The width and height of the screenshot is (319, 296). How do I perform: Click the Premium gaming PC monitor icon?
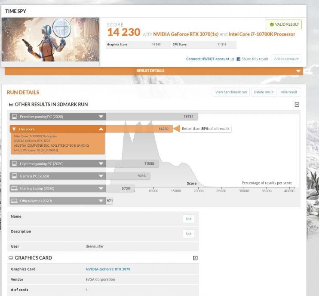click(14, 117)
